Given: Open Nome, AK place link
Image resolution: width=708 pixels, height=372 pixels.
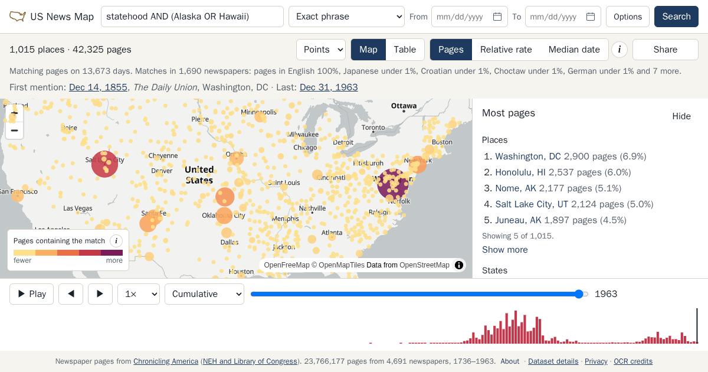Looking at the screenshot, I should pos(516,188).
